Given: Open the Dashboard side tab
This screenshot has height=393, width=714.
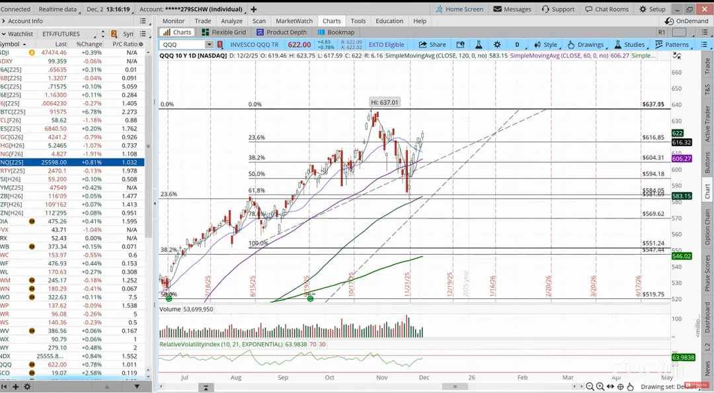Looking at the screenshot, I should (707, 318).
